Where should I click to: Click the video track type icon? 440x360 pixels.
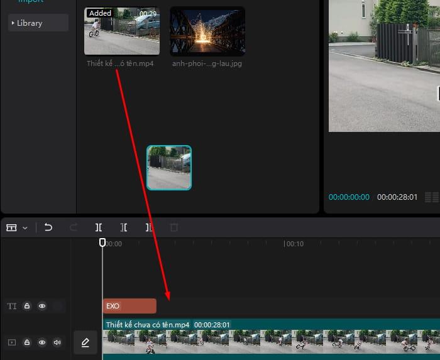tap(12, 342)
